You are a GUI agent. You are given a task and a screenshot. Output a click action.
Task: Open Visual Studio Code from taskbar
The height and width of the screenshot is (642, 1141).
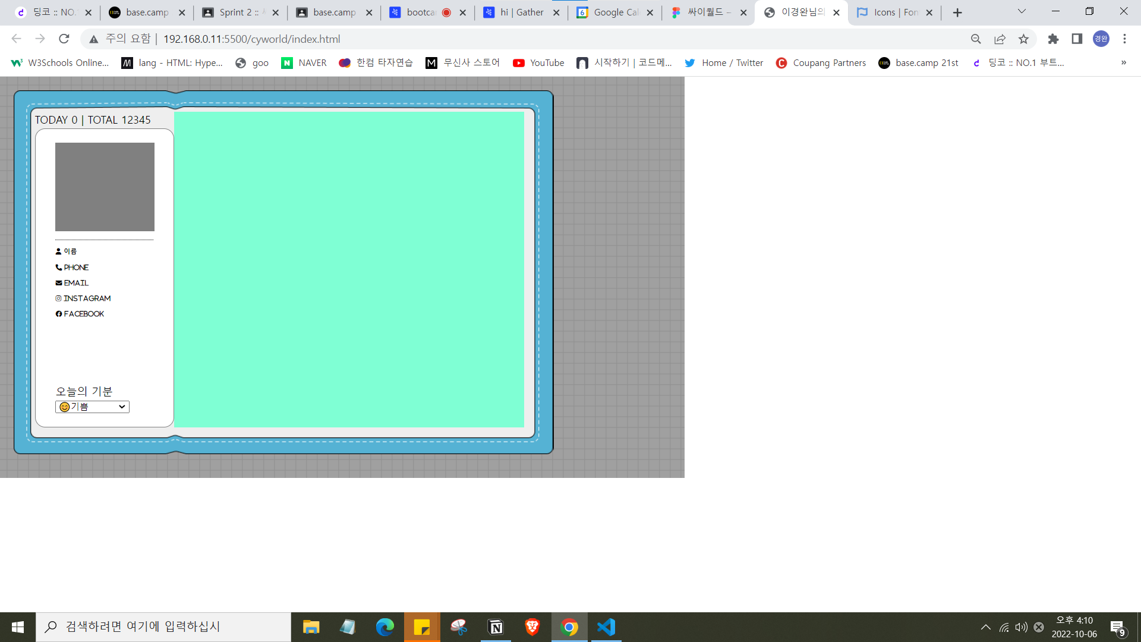606,627
